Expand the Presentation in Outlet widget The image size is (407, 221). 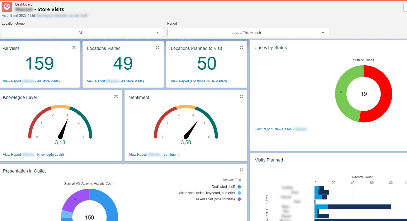point(241,170)
